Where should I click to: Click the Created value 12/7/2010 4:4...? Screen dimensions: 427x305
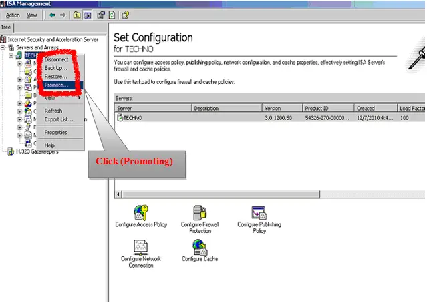point(375,118)
